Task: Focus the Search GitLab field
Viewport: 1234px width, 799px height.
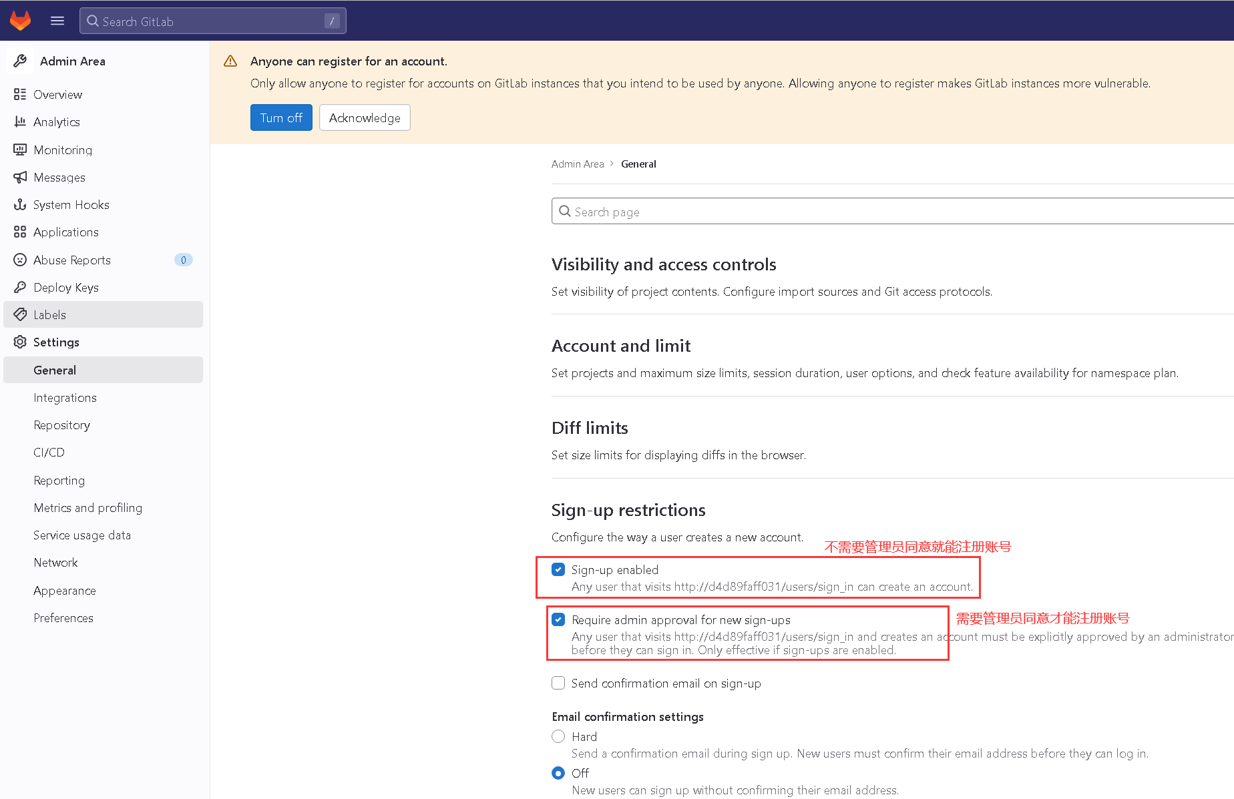Action: pyautogui.click(x=213, y=21)
